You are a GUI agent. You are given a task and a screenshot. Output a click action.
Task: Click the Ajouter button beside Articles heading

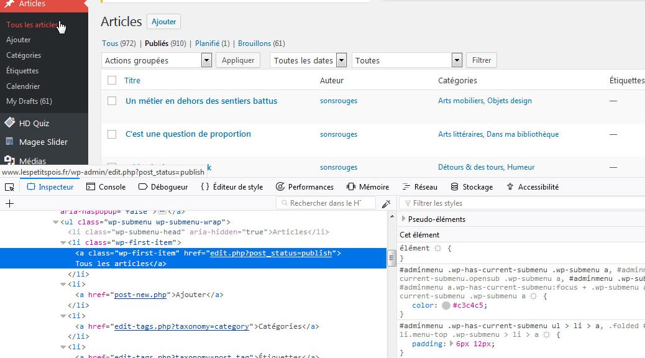(164, 22)
